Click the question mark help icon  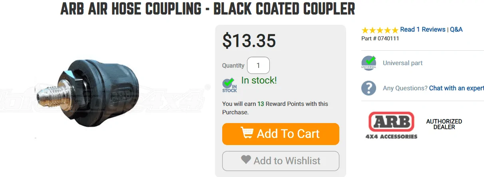[x=368, y=88]
